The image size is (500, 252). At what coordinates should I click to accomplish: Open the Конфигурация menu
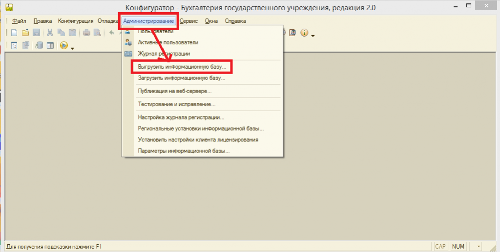[x=75, y=21]
